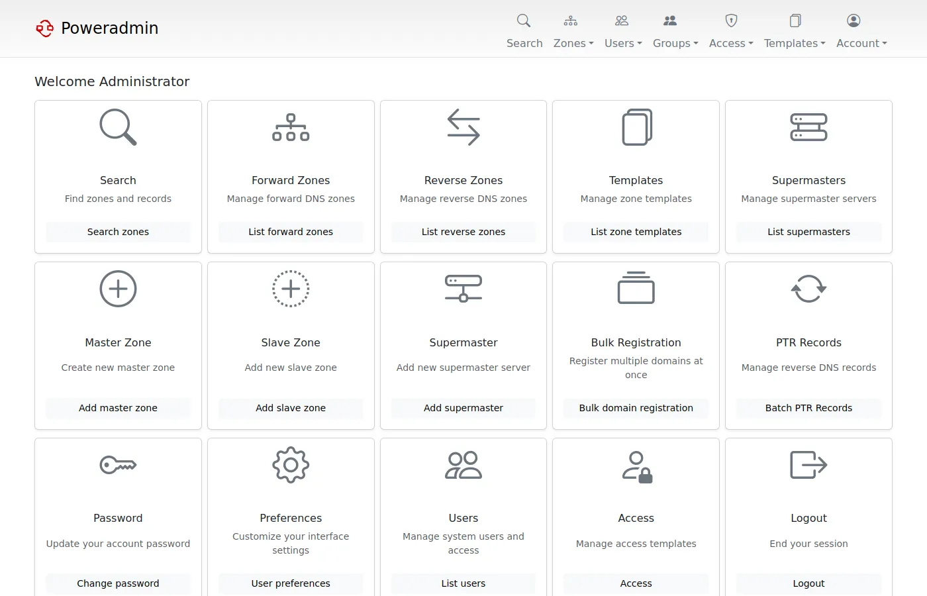The height and width of the screenshot is (596, 927).
Task: Click the Master Zone plus-circle icon
Action: (118, 289)
